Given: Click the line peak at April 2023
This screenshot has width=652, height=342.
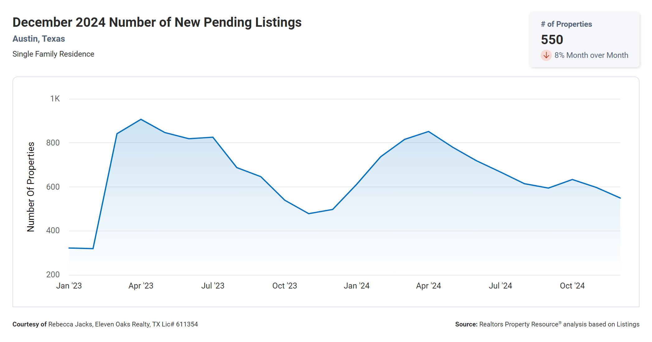Looking at the screenshot, I should tap(141, 119).
